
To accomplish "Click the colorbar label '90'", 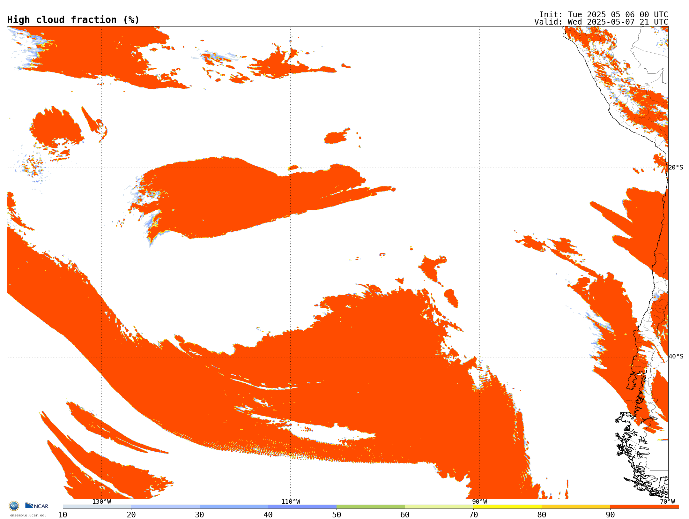I will 610,515.
